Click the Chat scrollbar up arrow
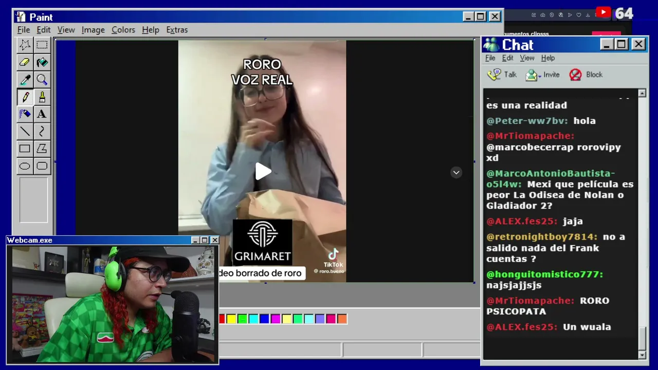The image size is (658, 370). pos(642,93)
